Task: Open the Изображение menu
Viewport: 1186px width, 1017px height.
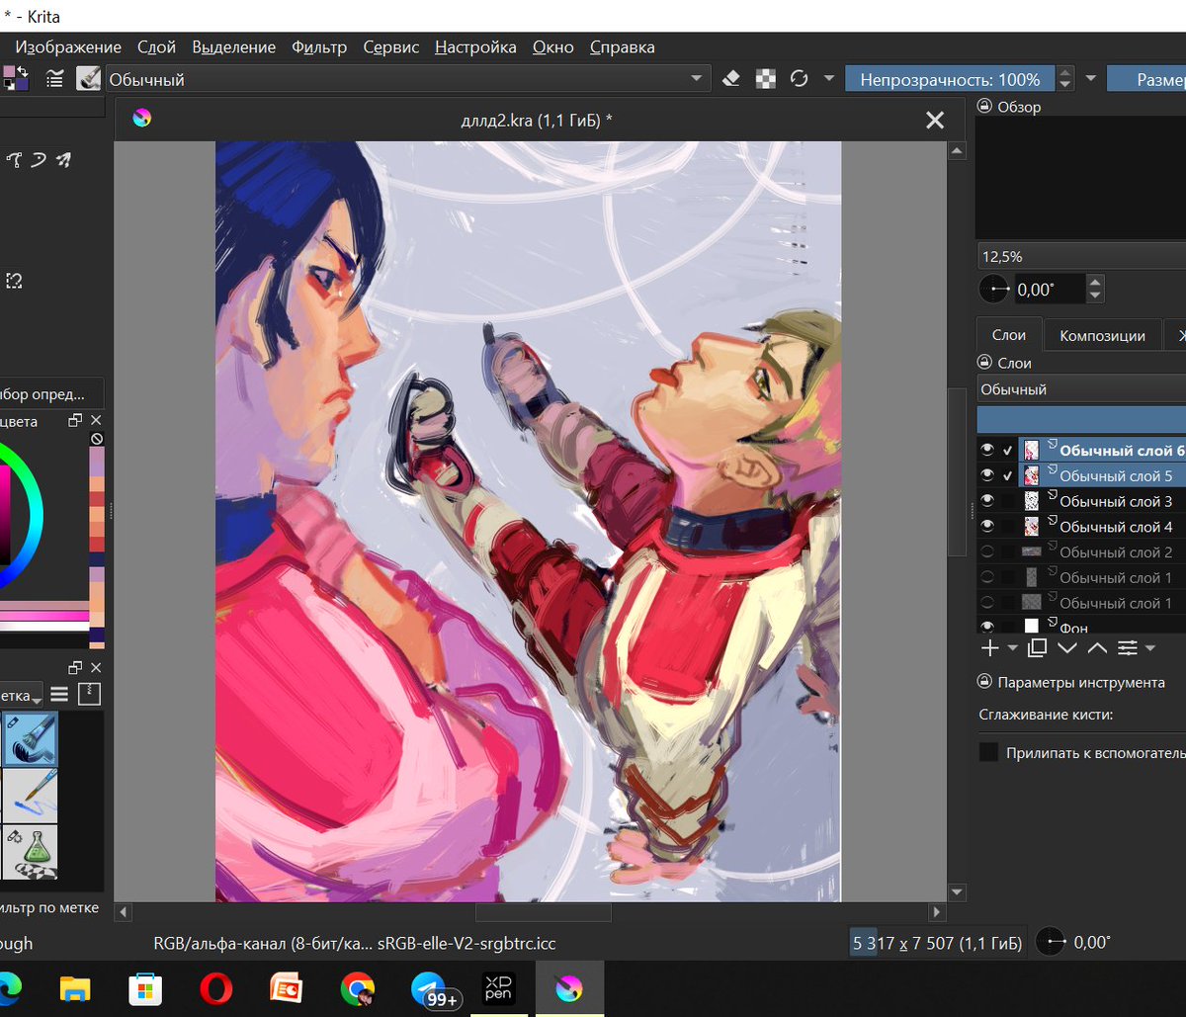Action: click(68, 47)
